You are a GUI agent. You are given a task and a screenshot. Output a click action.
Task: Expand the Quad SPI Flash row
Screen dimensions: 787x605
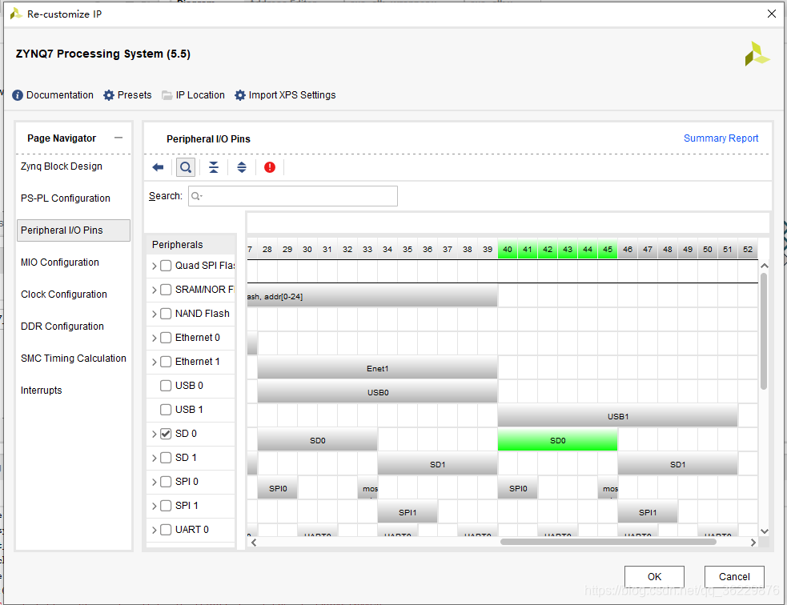pyautogui.click(x=154, y=266)
